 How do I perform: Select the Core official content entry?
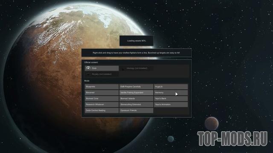pos(102,68)
